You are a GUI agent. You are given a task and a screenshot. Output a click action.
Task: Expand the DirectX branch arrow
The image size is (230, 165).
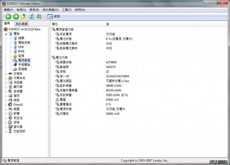pyautogui.click(x=6, y=105)
